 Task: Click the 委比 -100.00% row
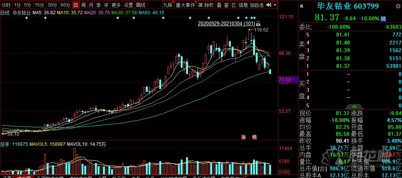350,27
